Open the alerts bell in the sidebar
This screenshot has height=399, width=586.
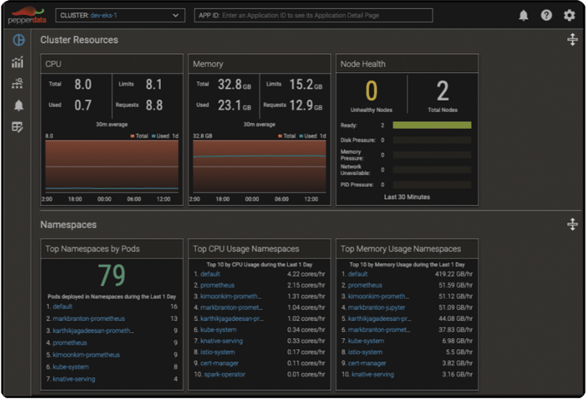19,105
